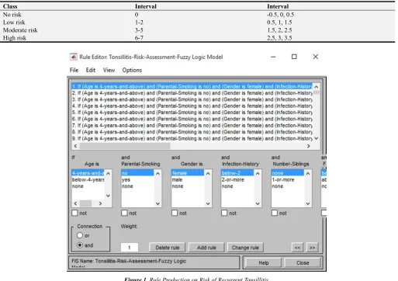This screenshot has height=281, width=398.
Task: Maximize the Rule Editor window
Action: (294, 57)
